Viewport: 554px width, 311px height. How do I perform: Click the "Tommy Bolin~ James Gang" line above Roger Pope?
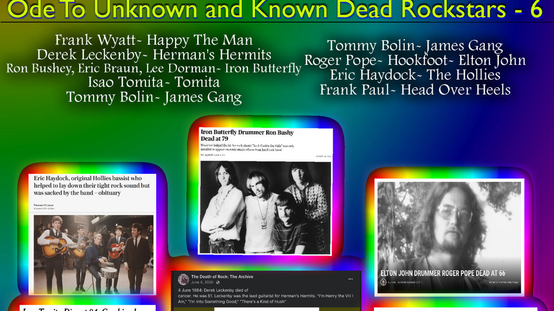[415, 45]
